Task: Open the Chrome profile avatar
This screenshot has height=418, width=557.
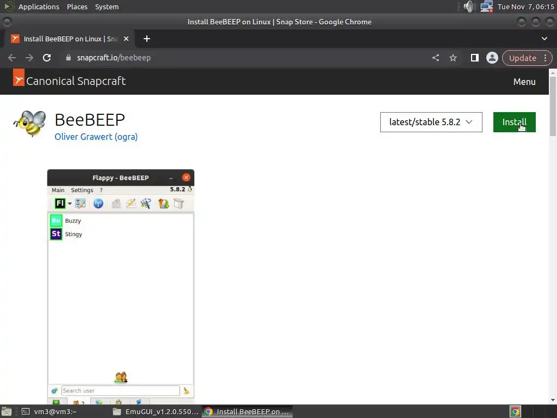Action: [492, 58]
